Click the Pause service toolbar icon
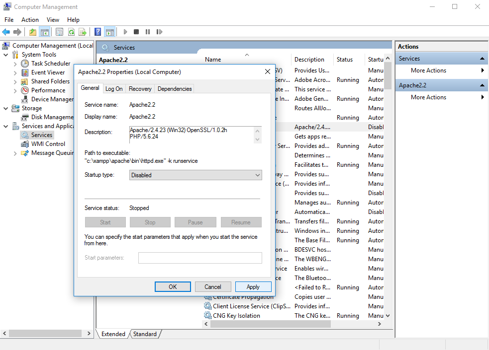The width and height of the screenshot is (489, 350). (x=147, y=31)
